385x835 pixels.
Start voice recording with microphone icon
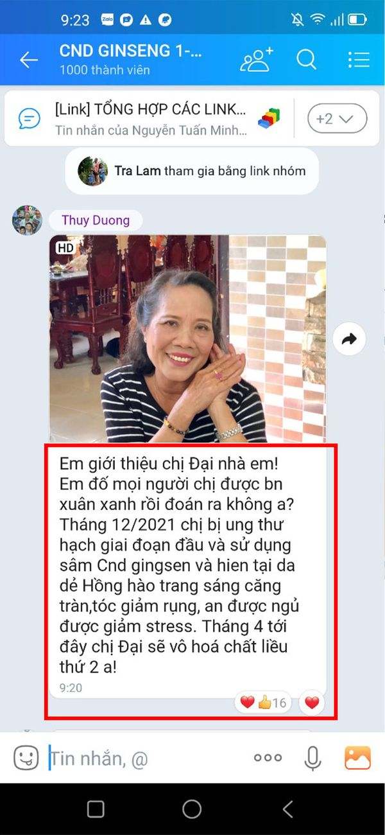pyautogui.click(x=312, y=759)
